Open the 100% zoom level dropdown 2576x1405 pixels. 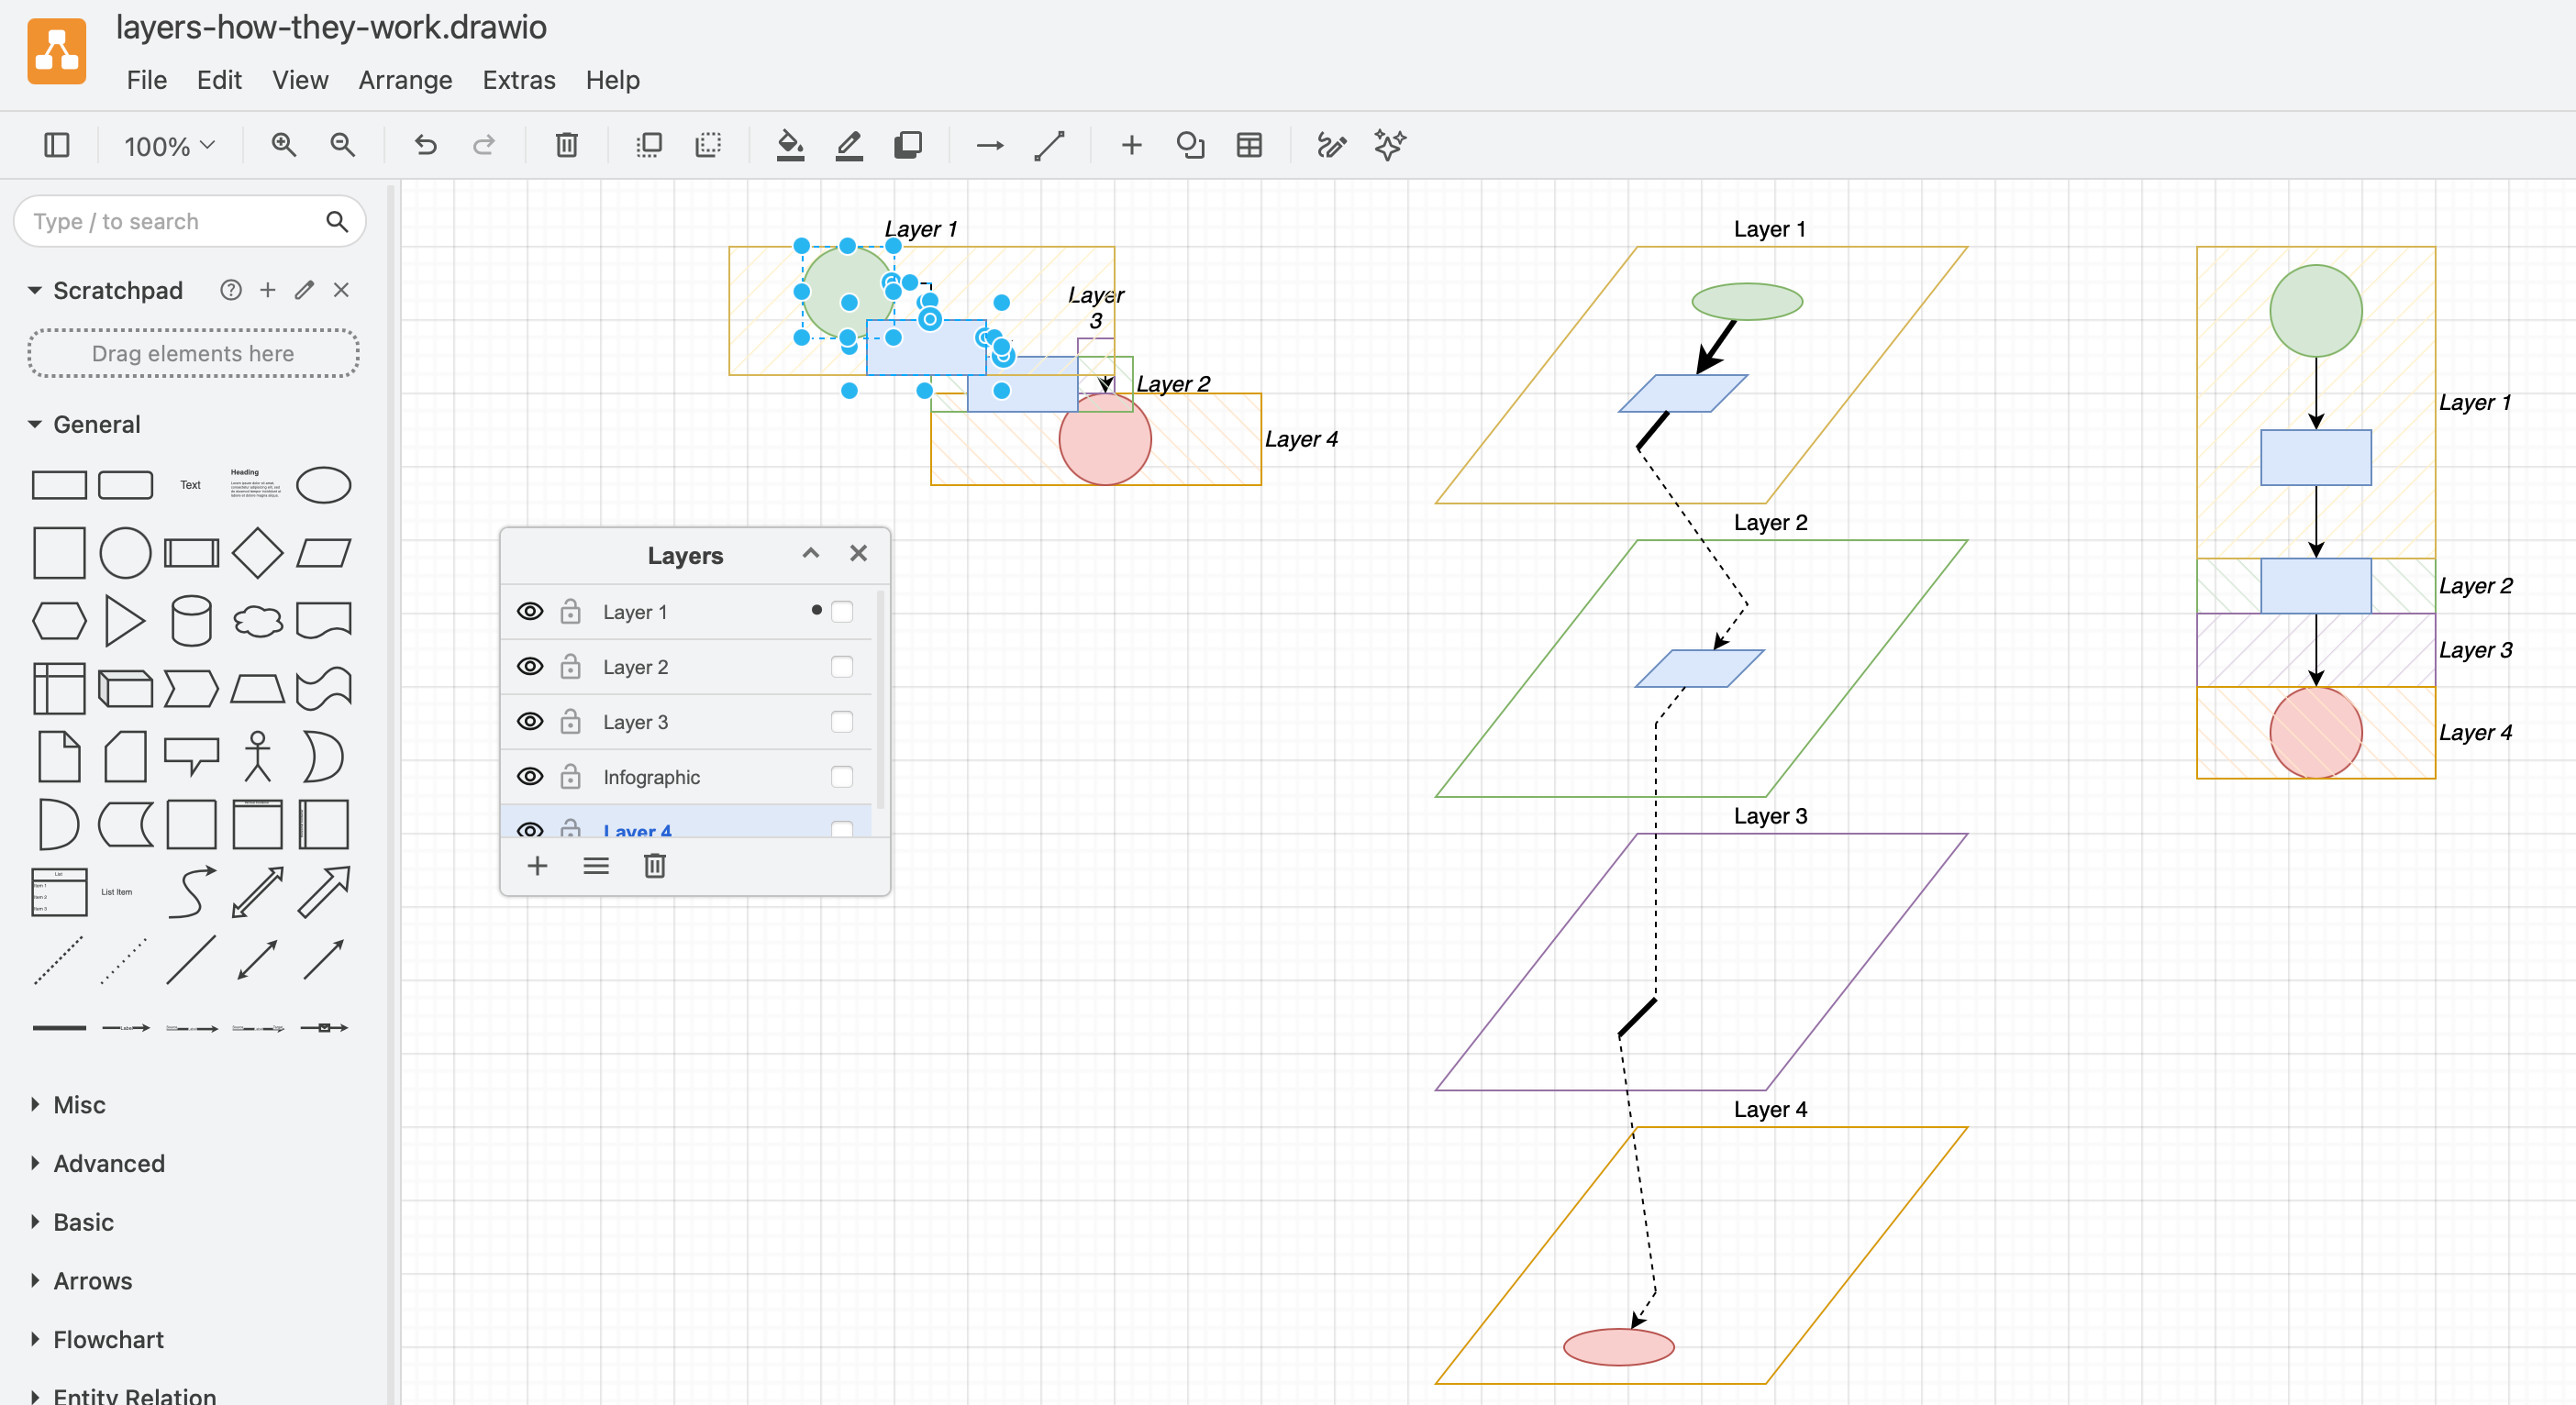[167, 145]
